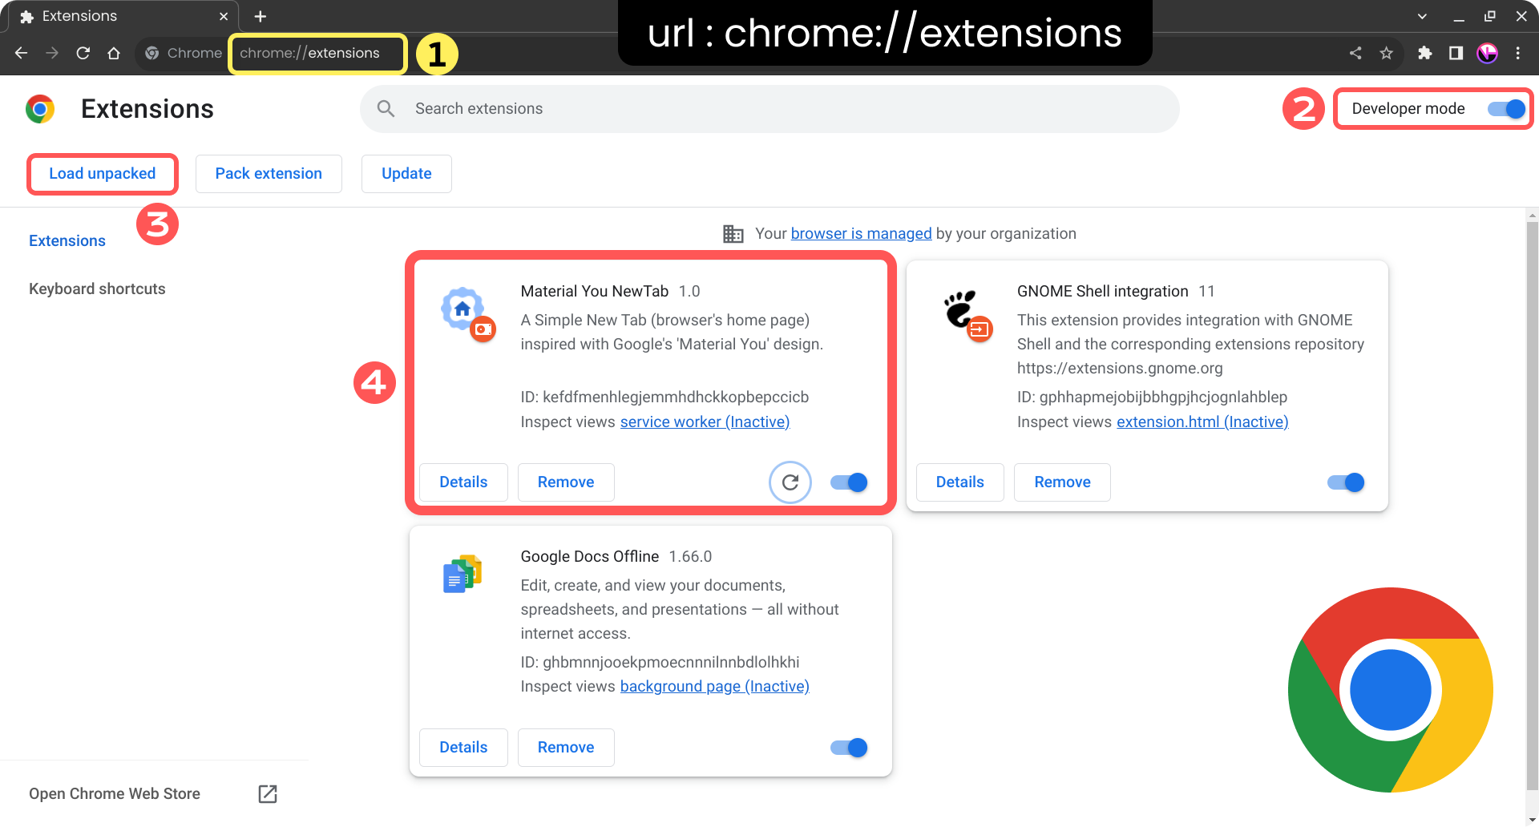Inspect the extension.html (Inactive) view
This screenshot has width=1539, height=827.
[1202, 422]
